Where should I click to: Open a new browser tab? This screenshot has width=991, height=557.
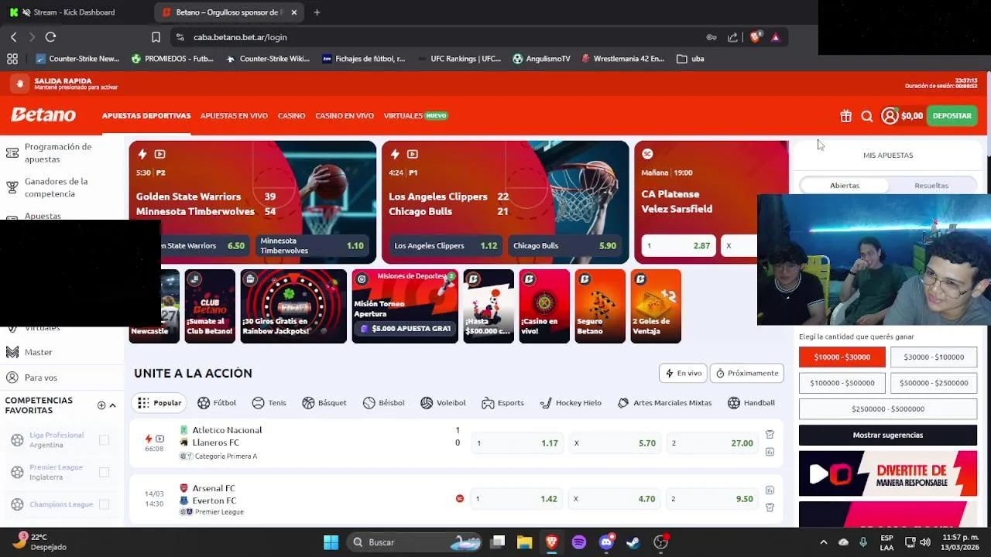[x=317, y=12]
